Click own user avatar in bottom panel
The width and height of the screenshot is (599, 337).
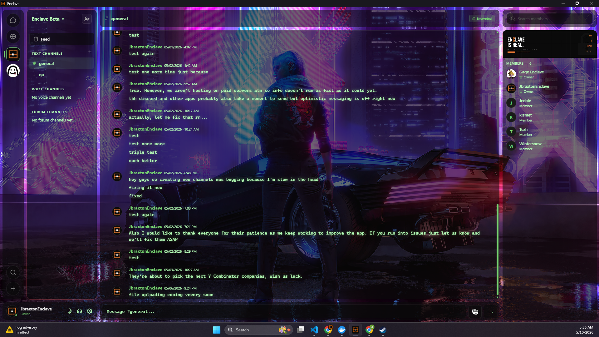point(12,311)
